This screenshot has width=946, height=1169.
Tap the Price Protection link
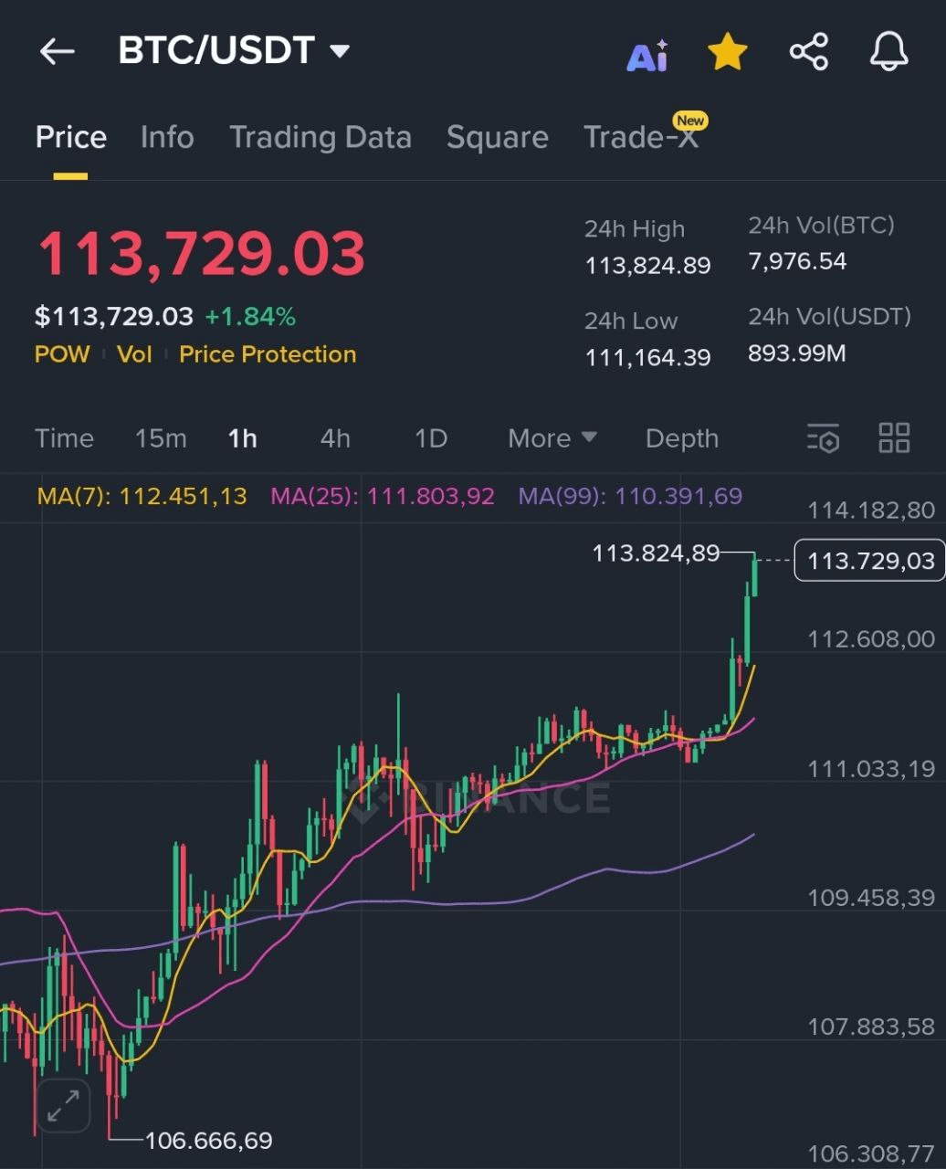[x=268, y=354]
